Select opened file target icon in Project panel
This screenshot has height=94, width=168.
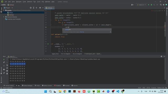tap(31, 8)
